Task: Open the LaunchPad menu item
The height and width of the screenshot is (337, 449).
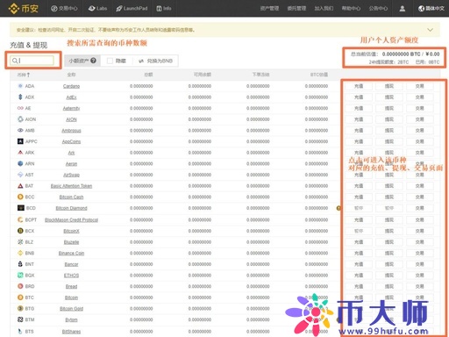Action: click(x=132, y=9)
